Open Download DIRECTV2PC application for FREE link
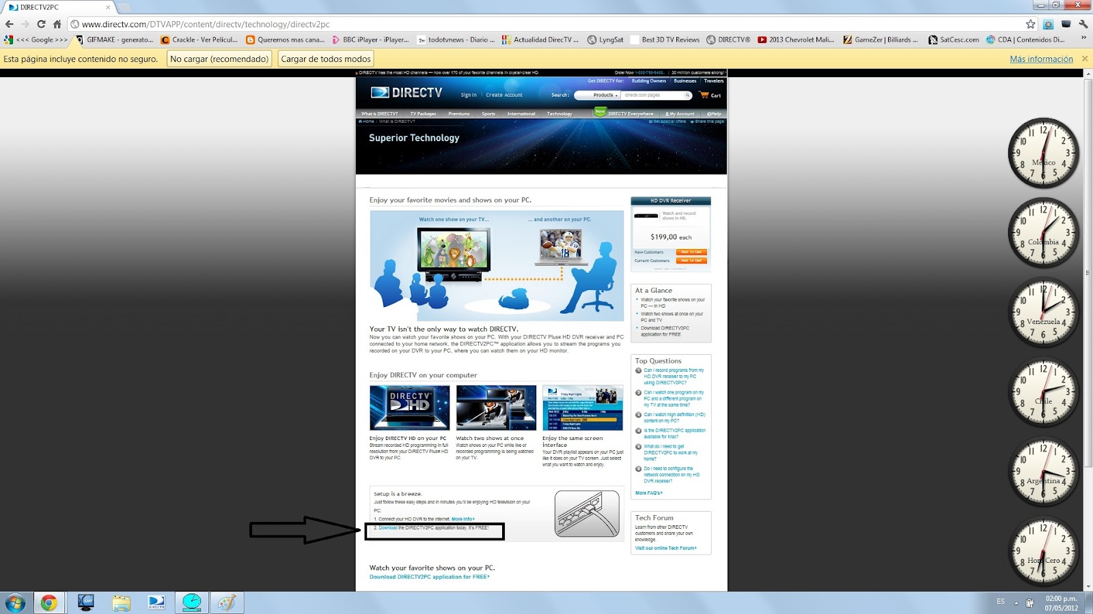This screenshot has width=1093, height=614. point(429,576)
